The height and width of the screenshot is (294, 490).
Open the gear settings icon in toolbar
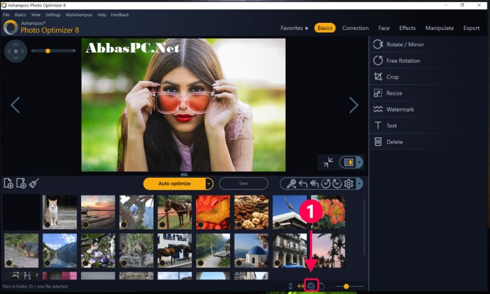coord(348,184)
